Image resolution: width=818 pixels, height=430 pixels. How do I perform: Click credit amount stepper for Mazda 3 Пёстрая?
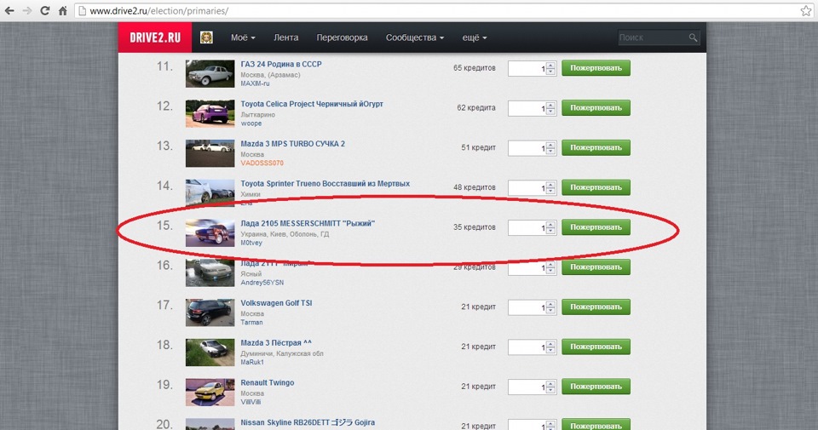[550, 347]
